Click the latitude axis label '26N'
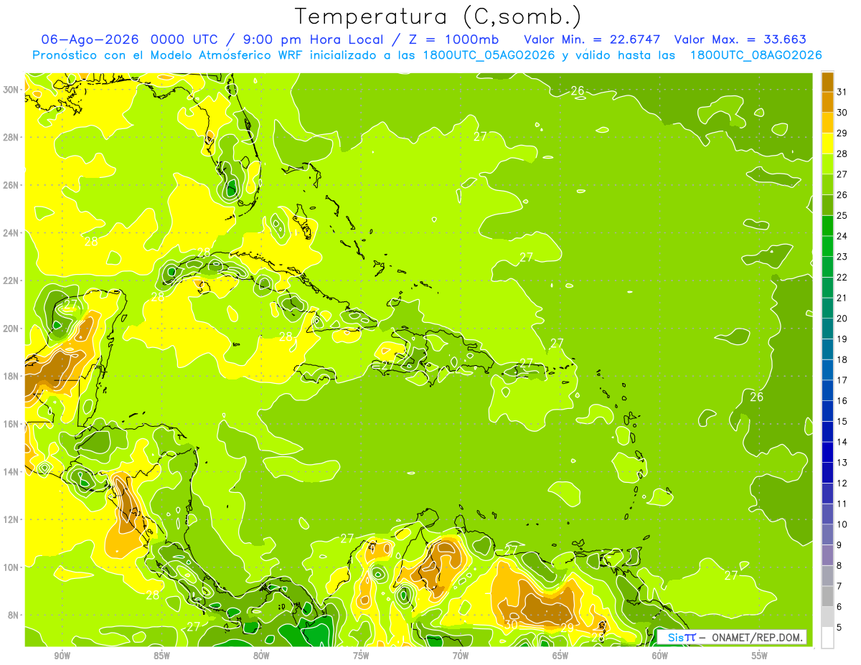Screen dimensions: 861x665 (x=10, y=185)
